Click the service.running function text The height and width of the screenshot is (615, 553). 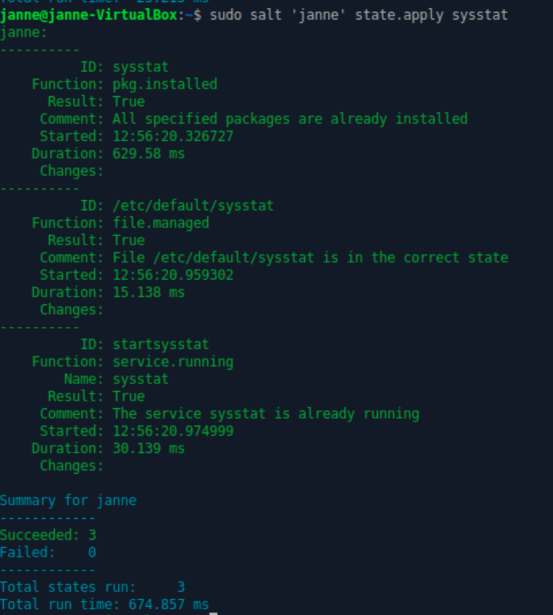(x=173, y=362)
